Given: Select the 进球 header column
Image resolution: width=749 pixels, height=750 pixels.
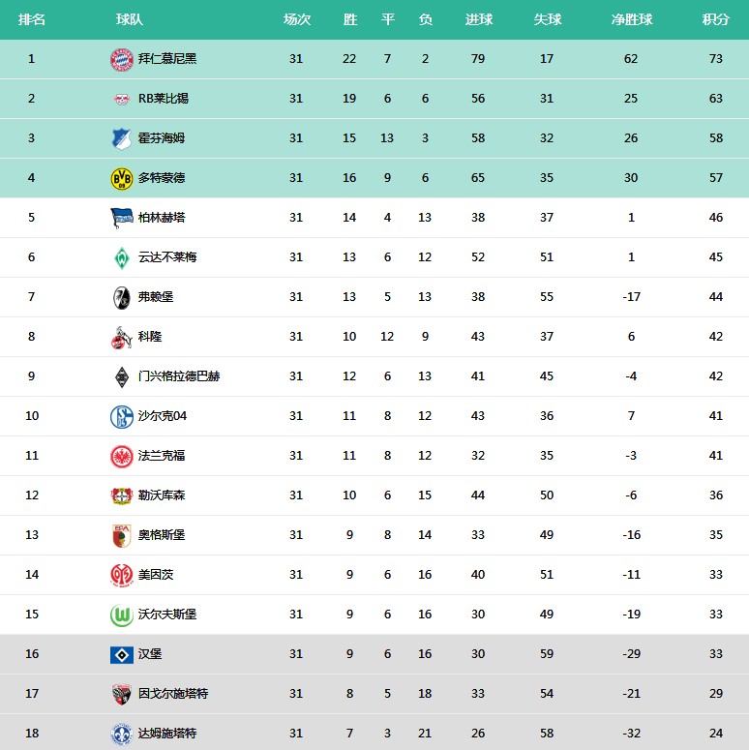Looking at the screenshot, I should click(478, 19).
